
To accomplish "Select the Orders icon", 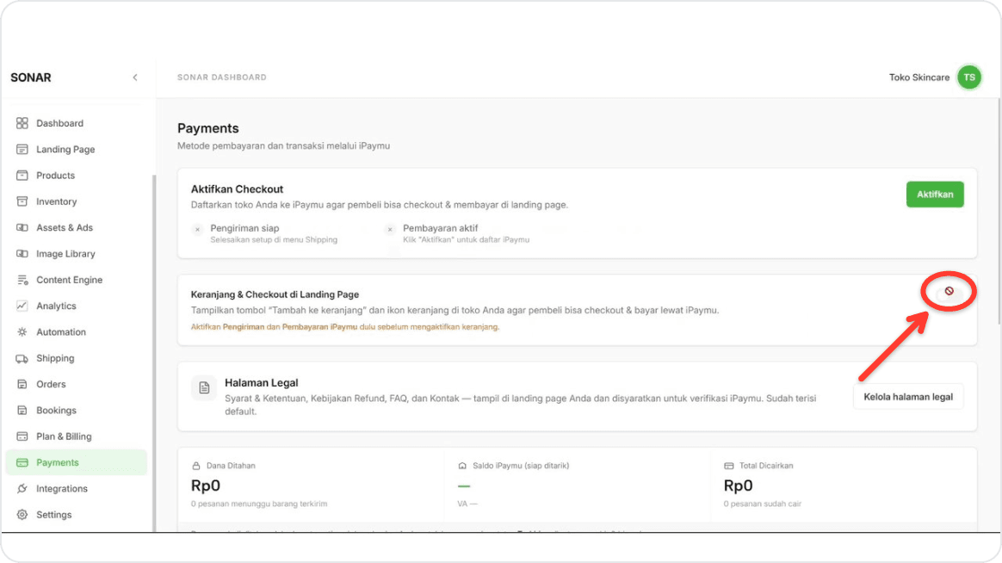I will click(22, 384).
